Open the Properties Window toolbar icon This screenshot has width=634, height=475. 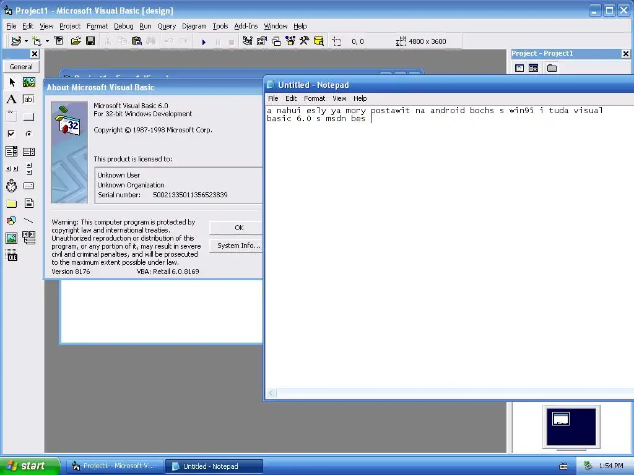pyautogui.click(x=262, y=41)
